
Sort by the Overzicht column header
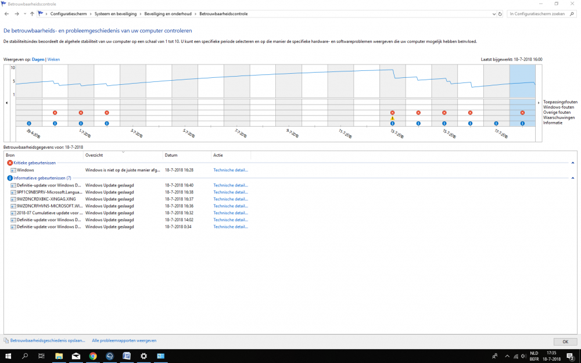(123, 155)
